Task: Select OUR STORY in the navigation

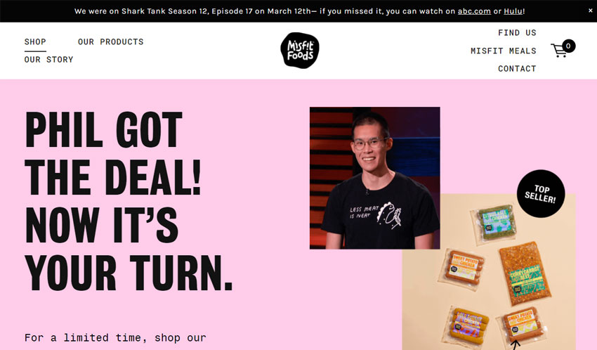Action: tap(48, 60)
